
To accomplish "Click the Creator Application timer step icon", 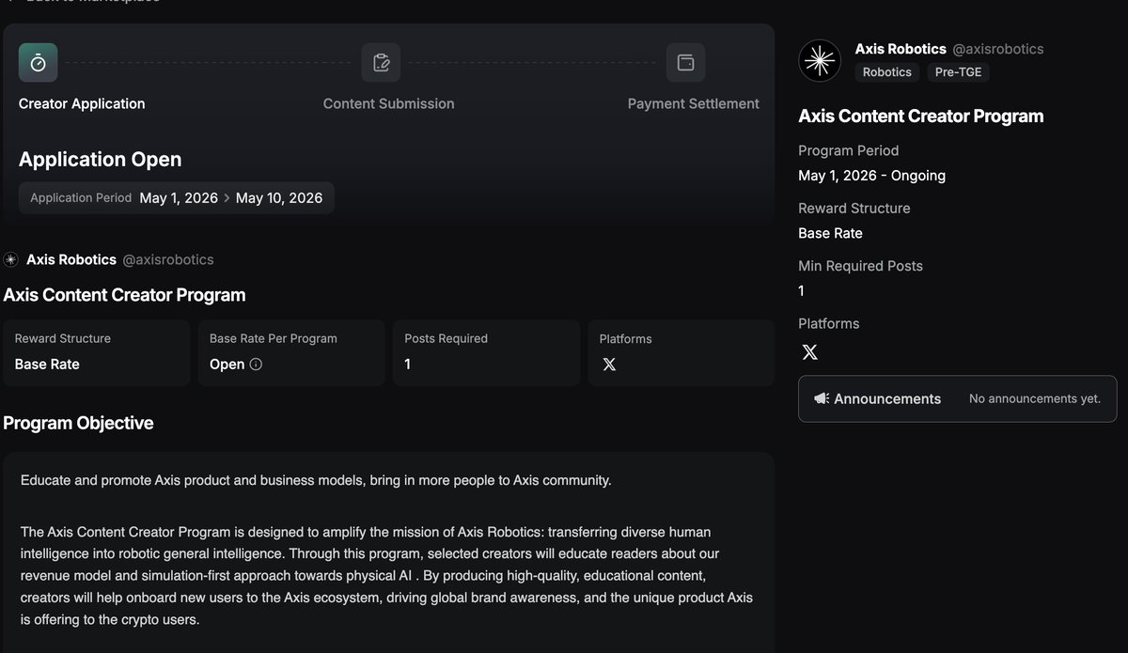I will click(39, 63).
